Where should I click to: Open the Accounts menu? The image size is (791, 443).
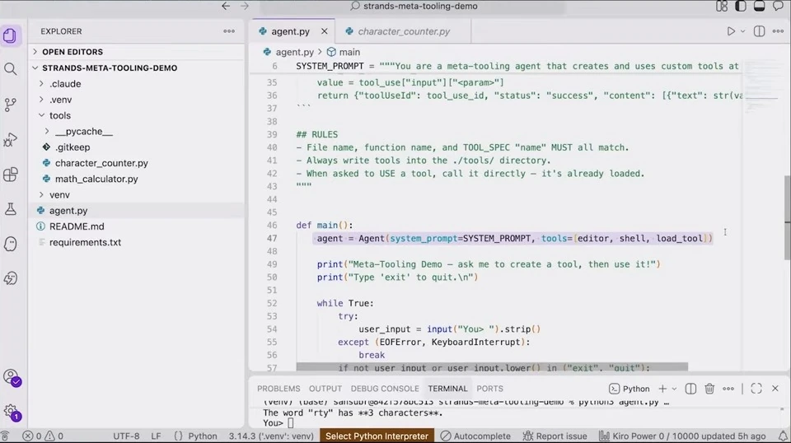[11, 377]
